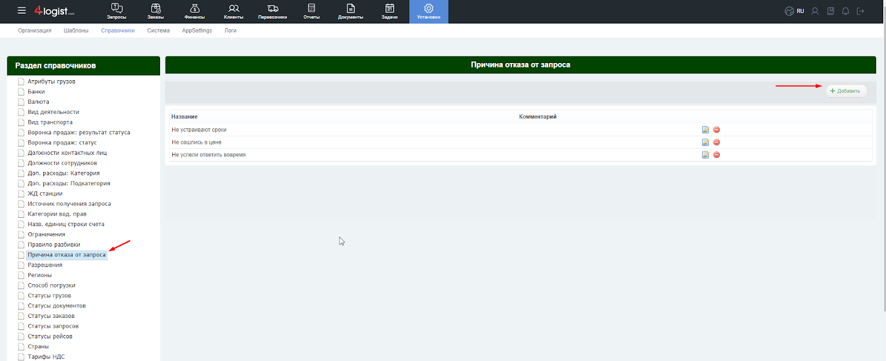The height and width of the screenshot is (361, 886).
Task: Open the Финансы section
Action: (x=194, y=12)
